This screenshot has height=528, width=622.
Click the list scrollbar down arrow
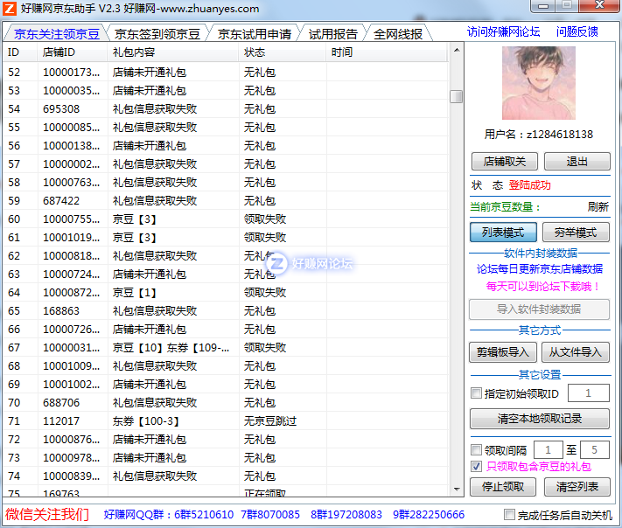pyautogui.click(x=456, y=490)
